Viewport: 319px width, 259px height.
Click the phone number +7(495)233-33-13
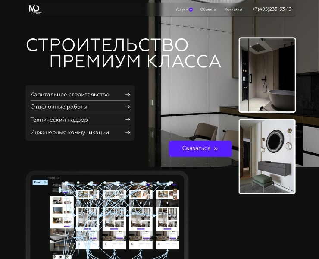point(272,9)
